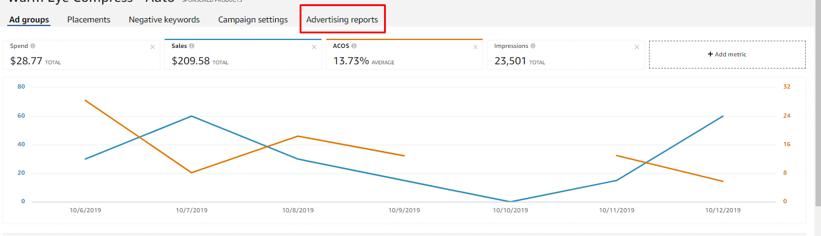This screenshot has width=821, height=236.
Task: Click the 10/8/2019 date label
Action: coord(298,211)
